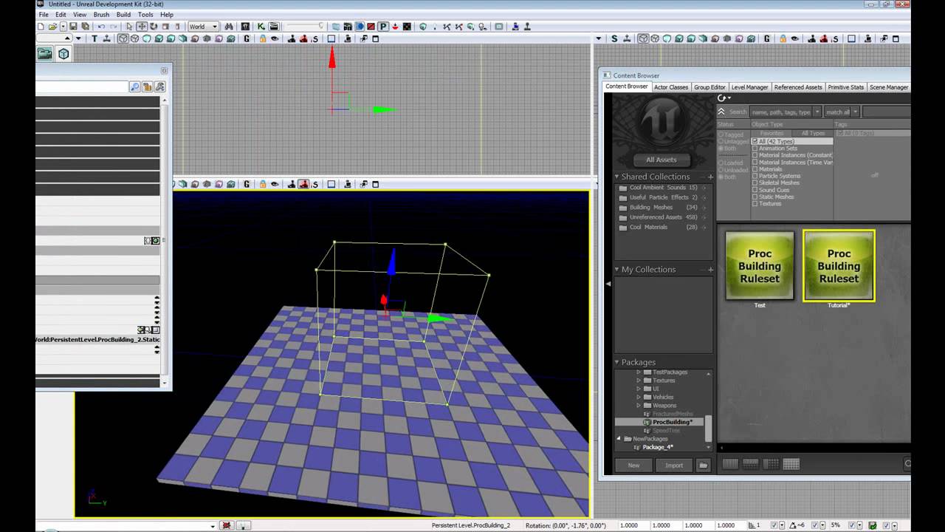This screenshot has width=945, height=532.
Task: Click the G game view icon in perspective viewport
Action: pyautogui.click(x=247, y=184)
